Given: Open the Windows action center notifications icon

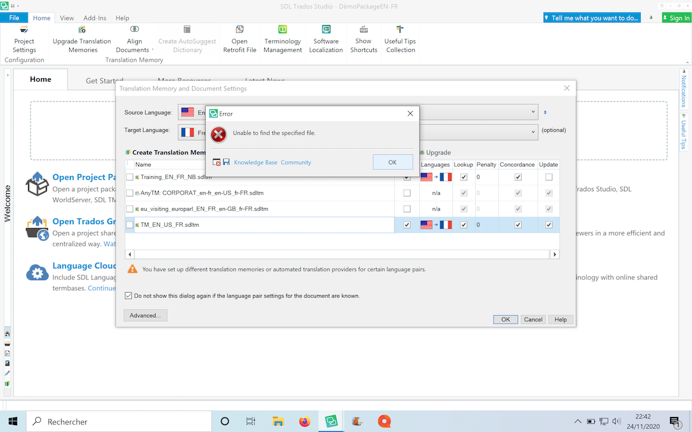Looking at the screenshot, I should [674, 422].
